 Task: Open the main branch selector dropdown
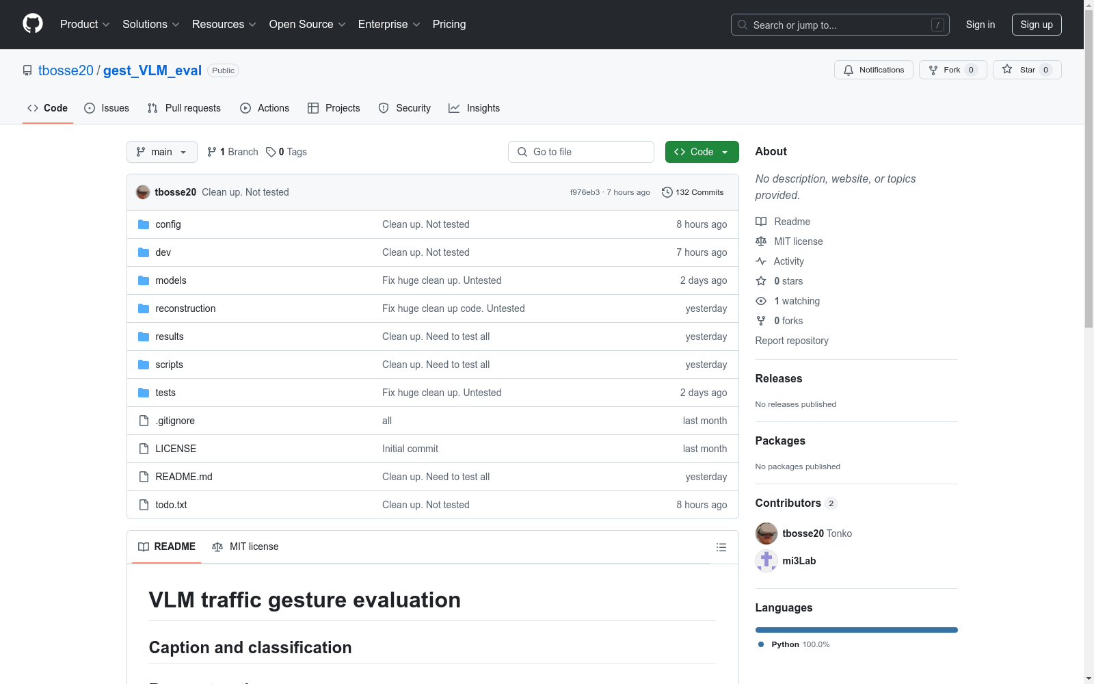coord(162,152)
